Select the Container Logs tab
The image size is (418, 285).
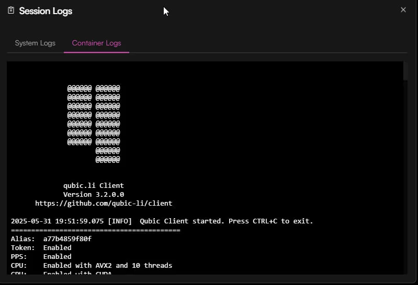[x=96, y=43]
